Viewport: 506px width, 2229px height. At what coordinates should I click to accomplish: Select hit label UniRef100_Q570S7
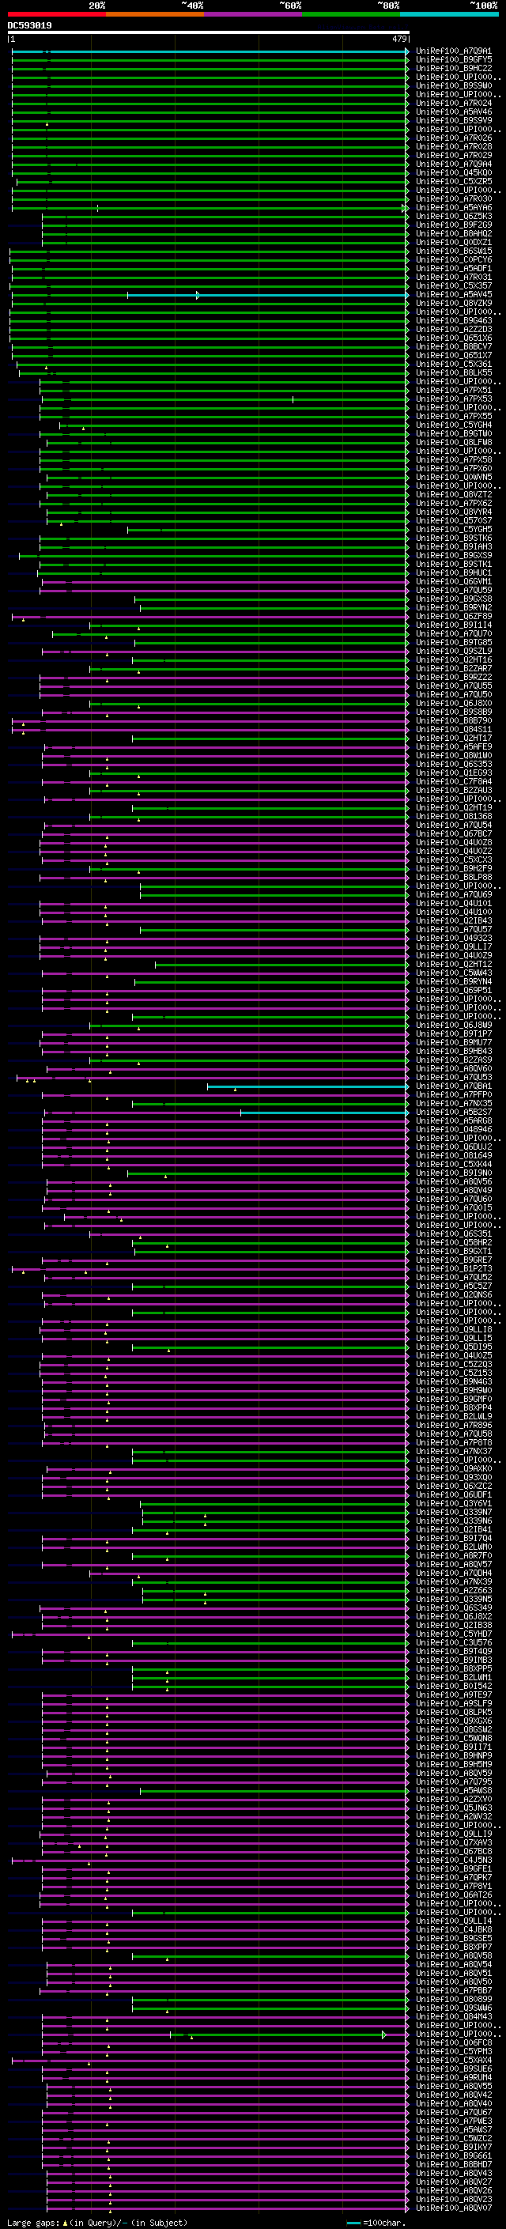click(x=453, y=521)
